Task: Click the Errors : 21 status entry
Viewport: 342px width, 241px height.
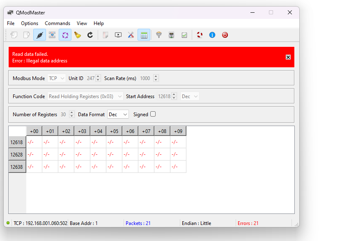Action: coord(248,223)
